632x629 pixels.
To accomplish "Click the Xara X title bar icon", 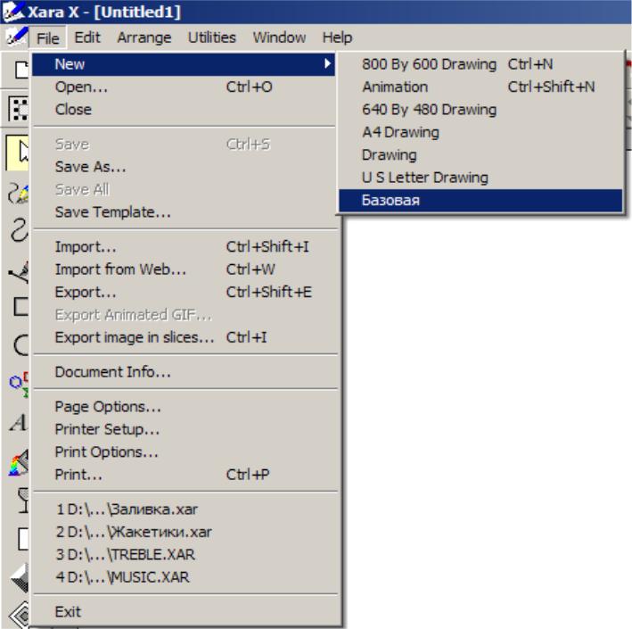I will click(12, 12).
